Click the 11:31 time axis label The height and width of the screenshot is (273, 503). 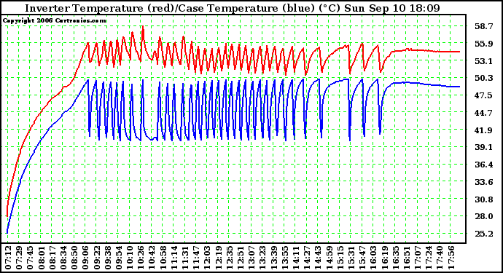pos(185,258)
